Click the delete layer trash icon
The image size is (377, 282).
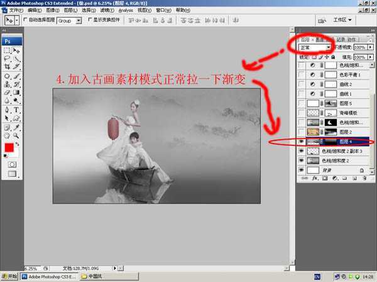364,178
